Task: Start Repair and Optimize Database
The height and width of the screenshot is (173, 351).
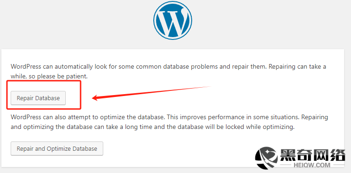Action: (x=57, y=148)
